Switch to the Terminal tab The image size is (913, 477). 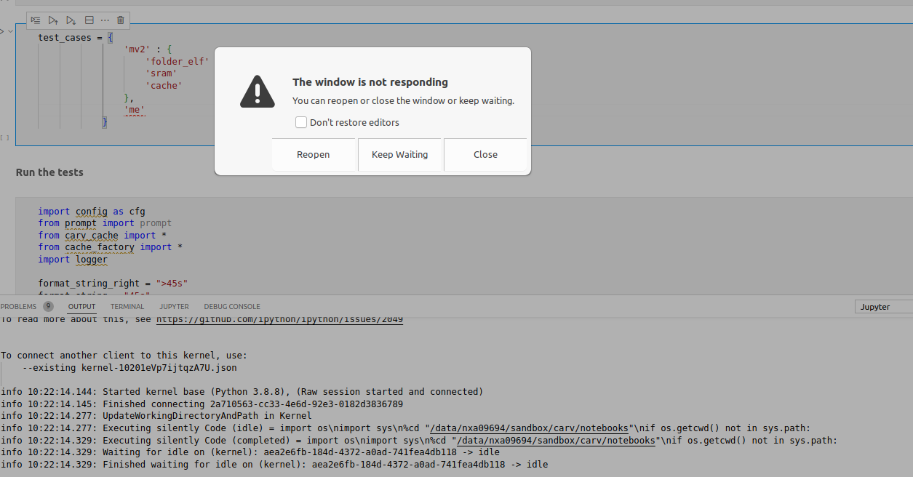pos(127,306)
